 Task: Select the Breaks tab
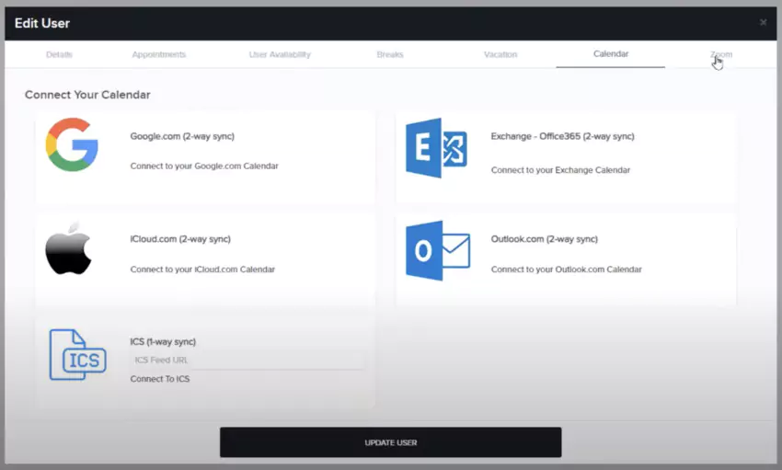click(x=390, y=54)
